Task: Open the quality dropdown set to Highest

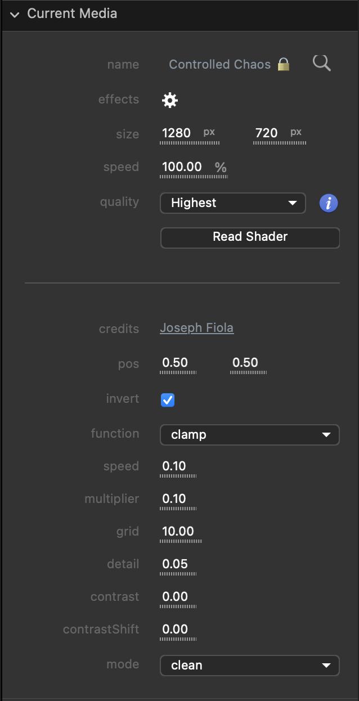Action: pyautogui.click(x=232, y=203)
